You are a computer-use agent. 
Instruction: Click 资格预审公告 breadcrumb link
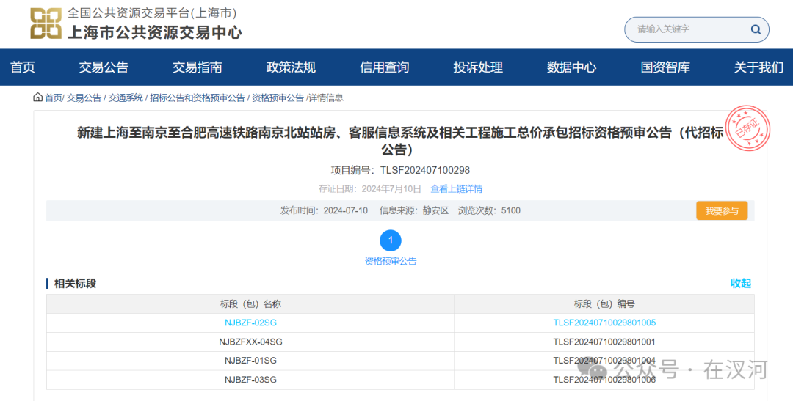(278, 98)
